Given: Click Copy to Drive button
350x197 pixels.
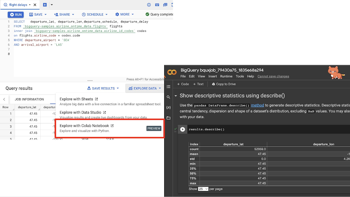Looking at the screenshot, I should (x=224, y=84).
